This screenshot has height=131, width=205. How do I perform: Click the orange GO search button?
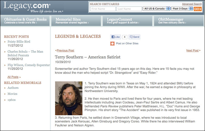point(198,9)
